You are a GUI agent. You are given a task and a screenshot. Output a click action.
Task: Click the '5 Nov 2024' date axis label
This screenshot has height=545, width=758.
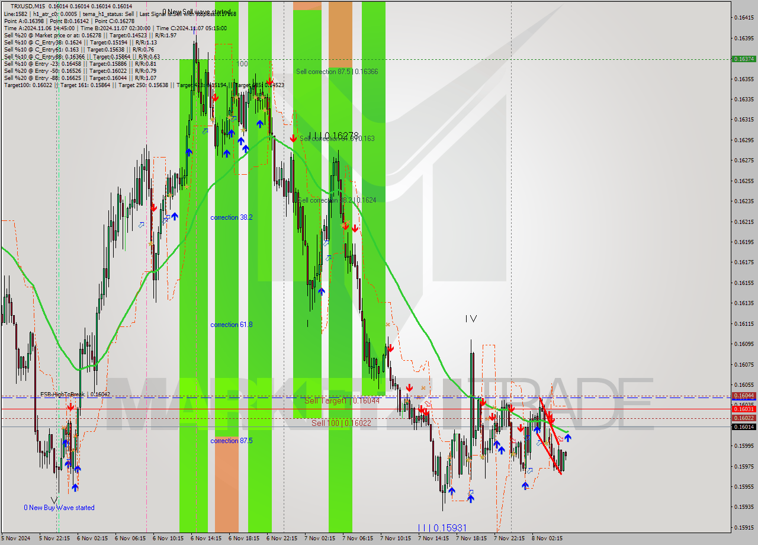tap(16, 538)
